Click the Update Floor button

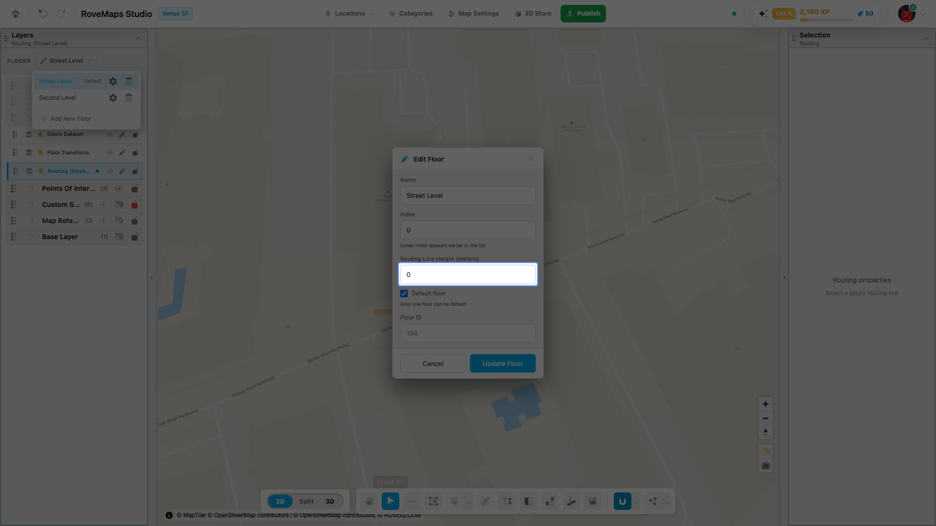503,363
